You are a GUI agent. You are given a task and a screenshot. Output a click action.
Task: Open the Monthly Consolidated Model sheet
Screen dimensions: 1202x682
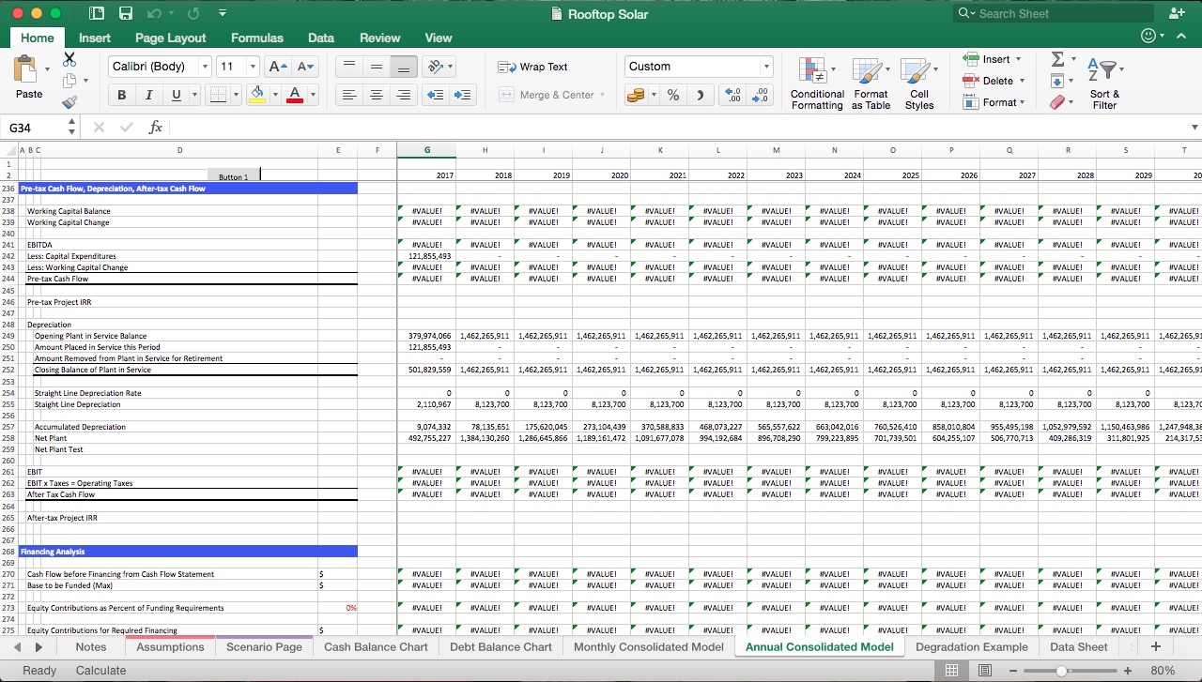click(648, 646)
